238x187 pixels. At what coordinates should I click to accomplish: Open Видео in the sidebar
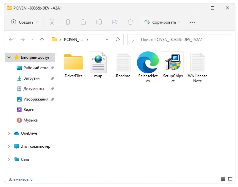(29, 110)
